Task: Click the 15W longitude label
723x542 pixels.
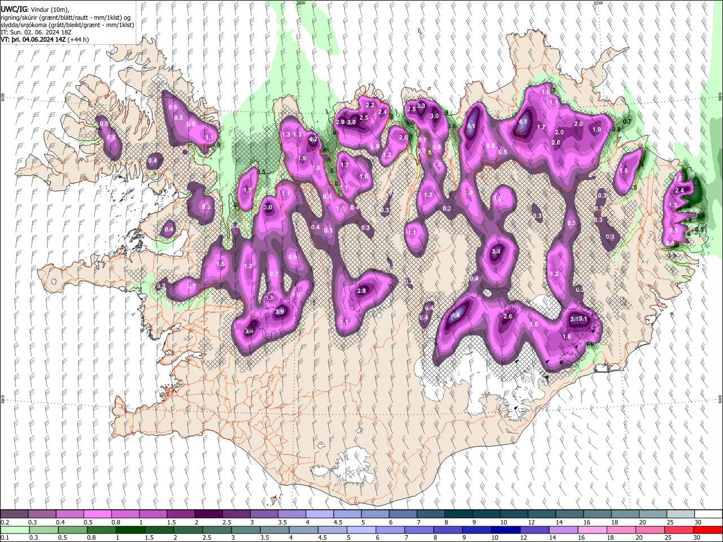Action: pyautogui.click(x=598, y=3)
